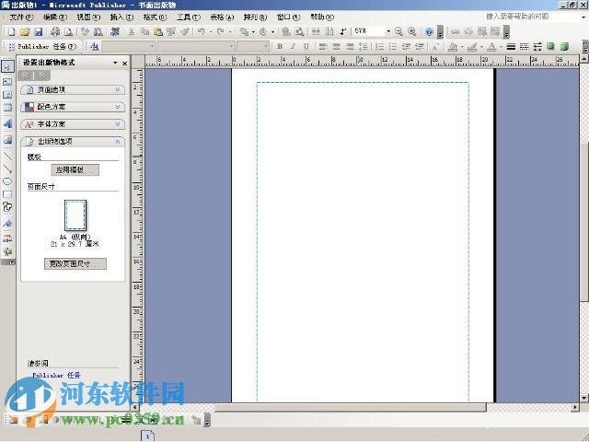
Task: Open a file using the folder icon
Action: 25,32
